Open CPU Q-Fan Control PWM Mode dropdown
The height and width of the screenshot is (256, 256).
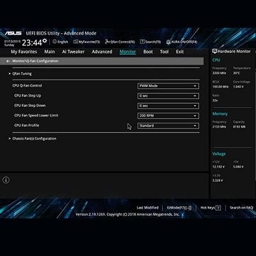168,86
